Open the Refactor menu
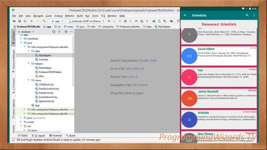 70,16
